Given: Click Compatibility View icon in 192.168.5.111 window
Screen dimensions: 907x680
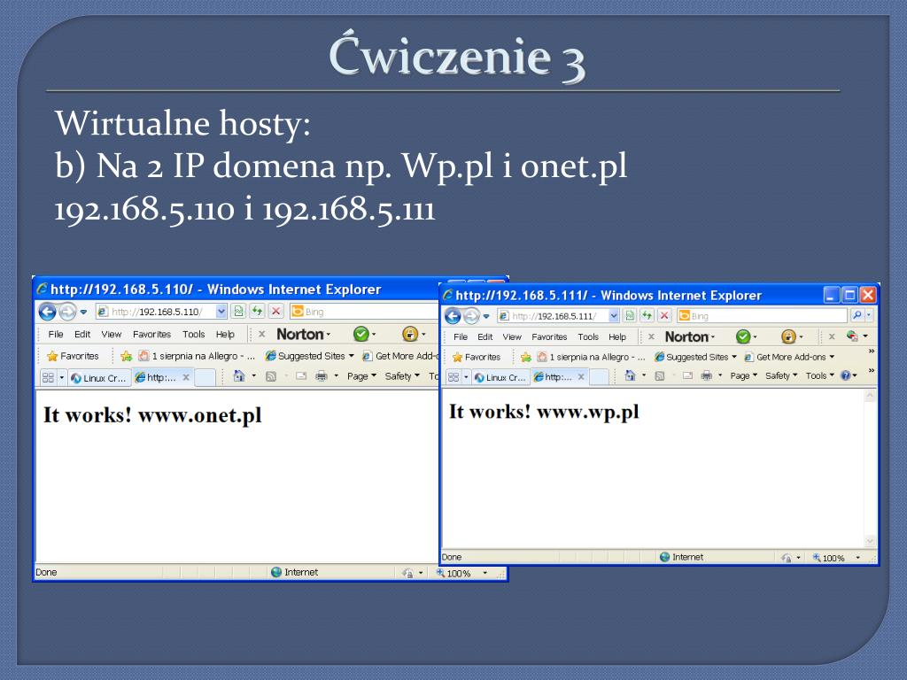Looking at the screenshot, I should [630, 316].
